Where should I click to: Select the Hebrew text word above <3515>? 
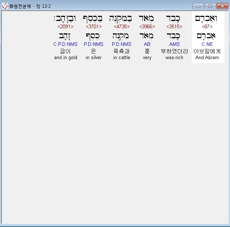click(173, 19)
